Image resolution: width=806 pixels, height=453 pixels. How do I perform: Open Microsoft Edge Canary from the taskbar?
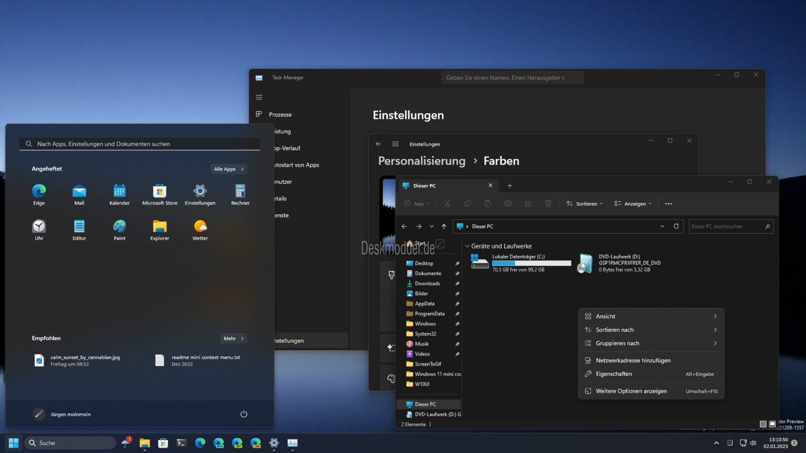click(x=256, y=443)
